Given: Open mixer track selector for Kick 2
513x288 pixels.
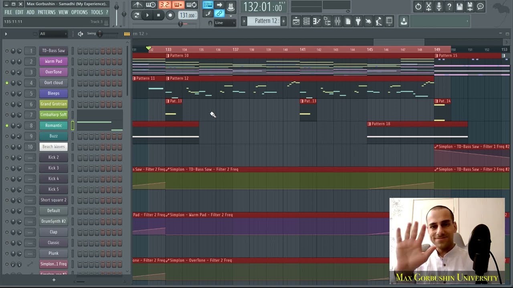Looking at the screenshot, I should (x=31, y=157).
